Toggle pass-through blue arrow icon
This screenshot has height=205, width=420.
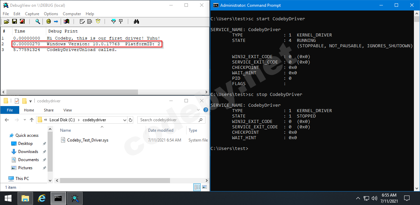(56, 21)
